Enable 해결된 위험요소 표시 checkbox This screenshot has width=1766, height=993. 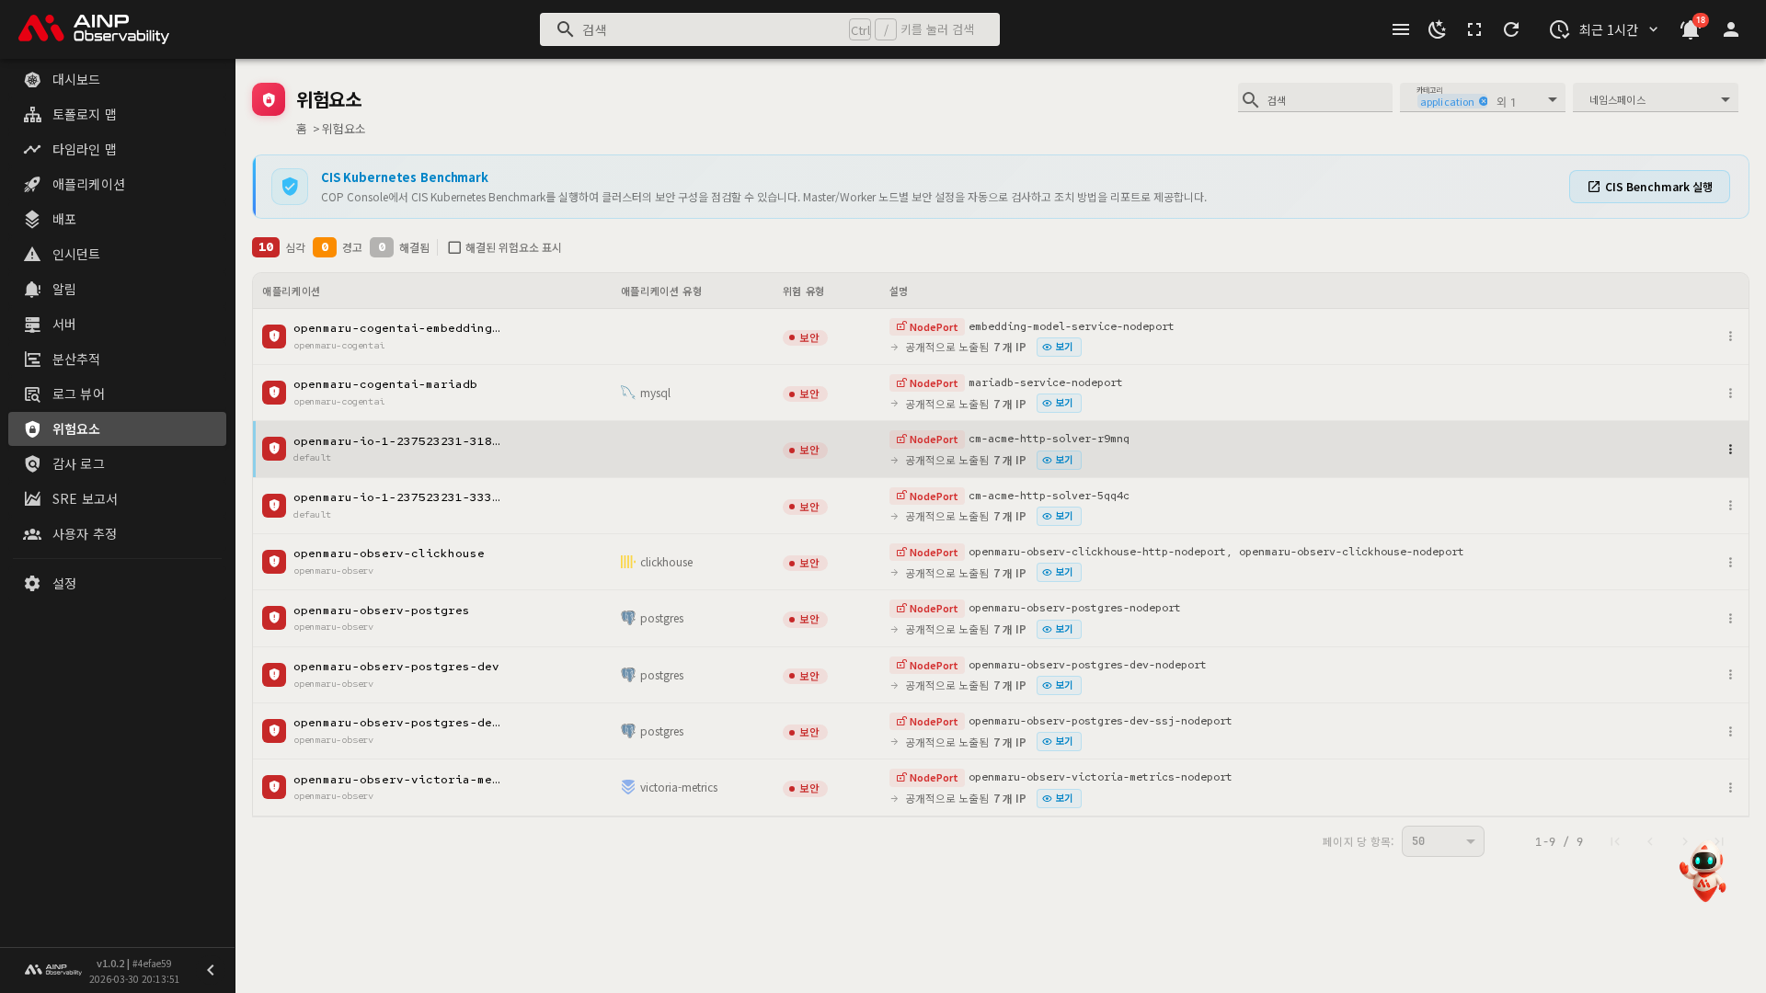click(x=454, y=247)
